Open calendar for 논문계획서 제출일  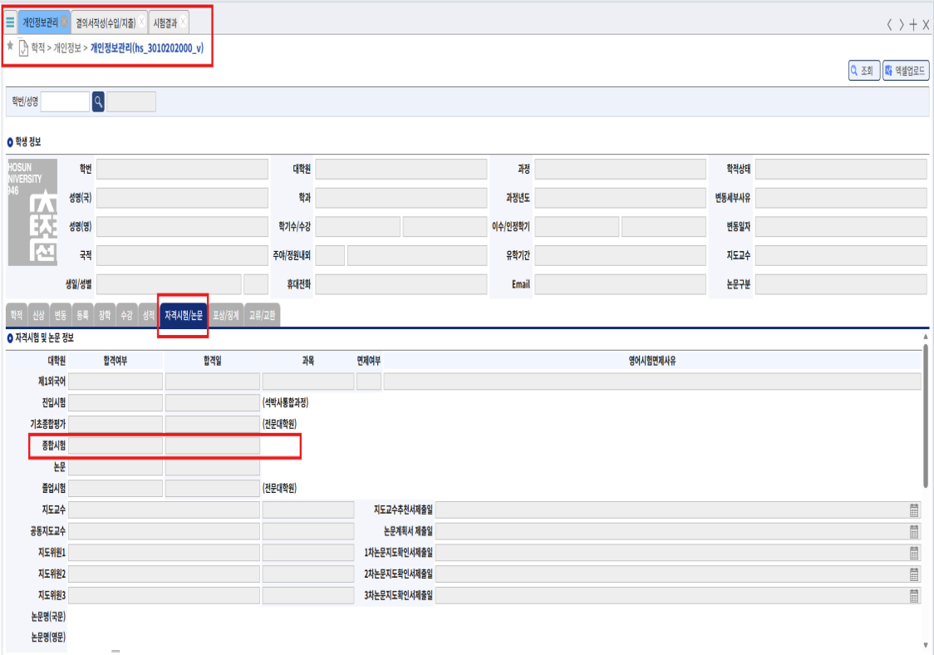coord(914,532)
